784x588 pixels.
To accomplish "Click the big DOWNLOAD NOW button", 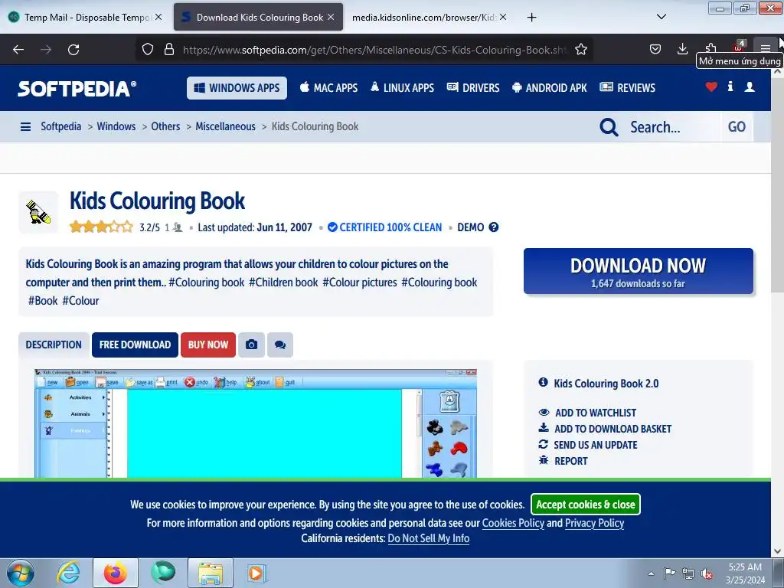I will coord(638,271).
